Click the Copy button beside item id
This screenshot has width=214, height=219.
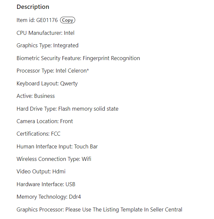coord(68,20)
